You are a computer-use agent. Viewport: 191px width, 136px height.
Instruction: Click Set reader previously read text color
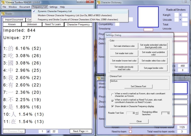tap(124, 68)
